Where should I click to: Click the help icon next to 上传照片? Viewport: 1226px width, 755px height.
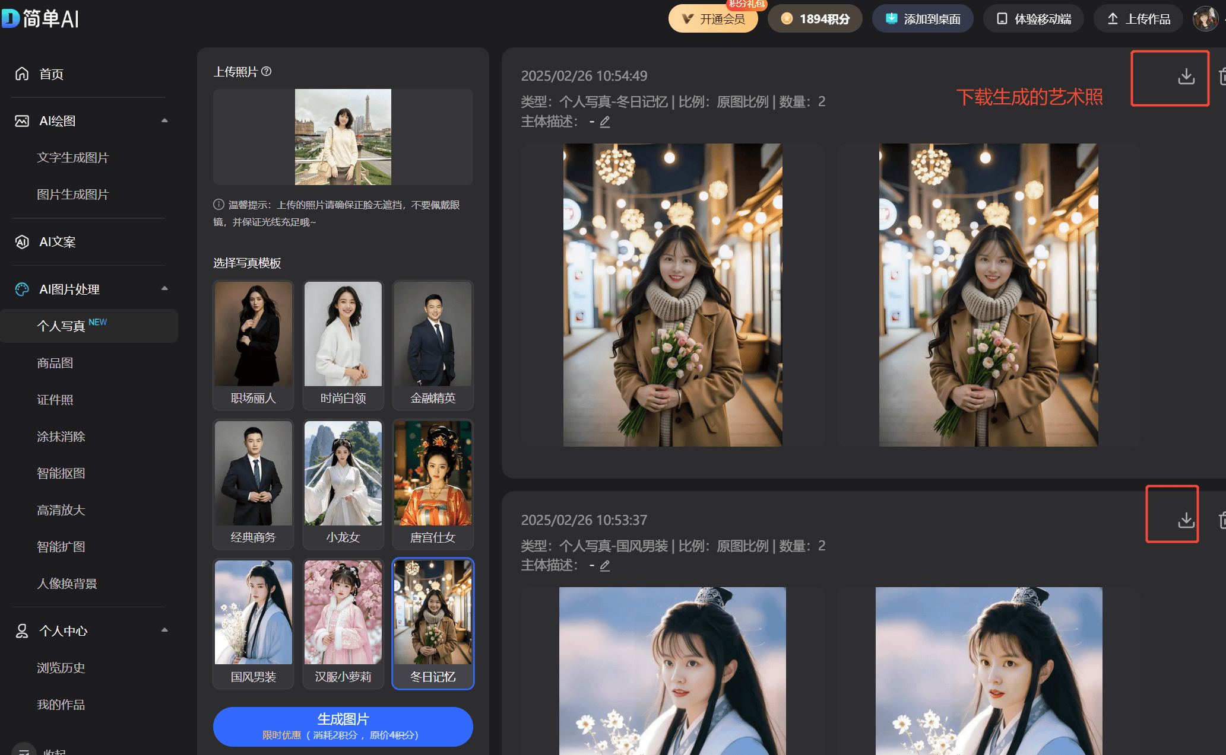267,72
